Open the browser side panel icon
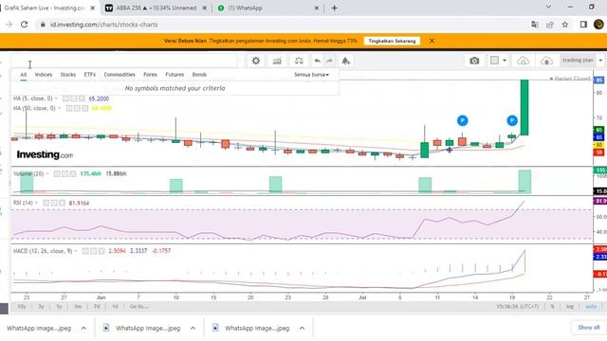607x341 pixels. click(x=583, y=25)
